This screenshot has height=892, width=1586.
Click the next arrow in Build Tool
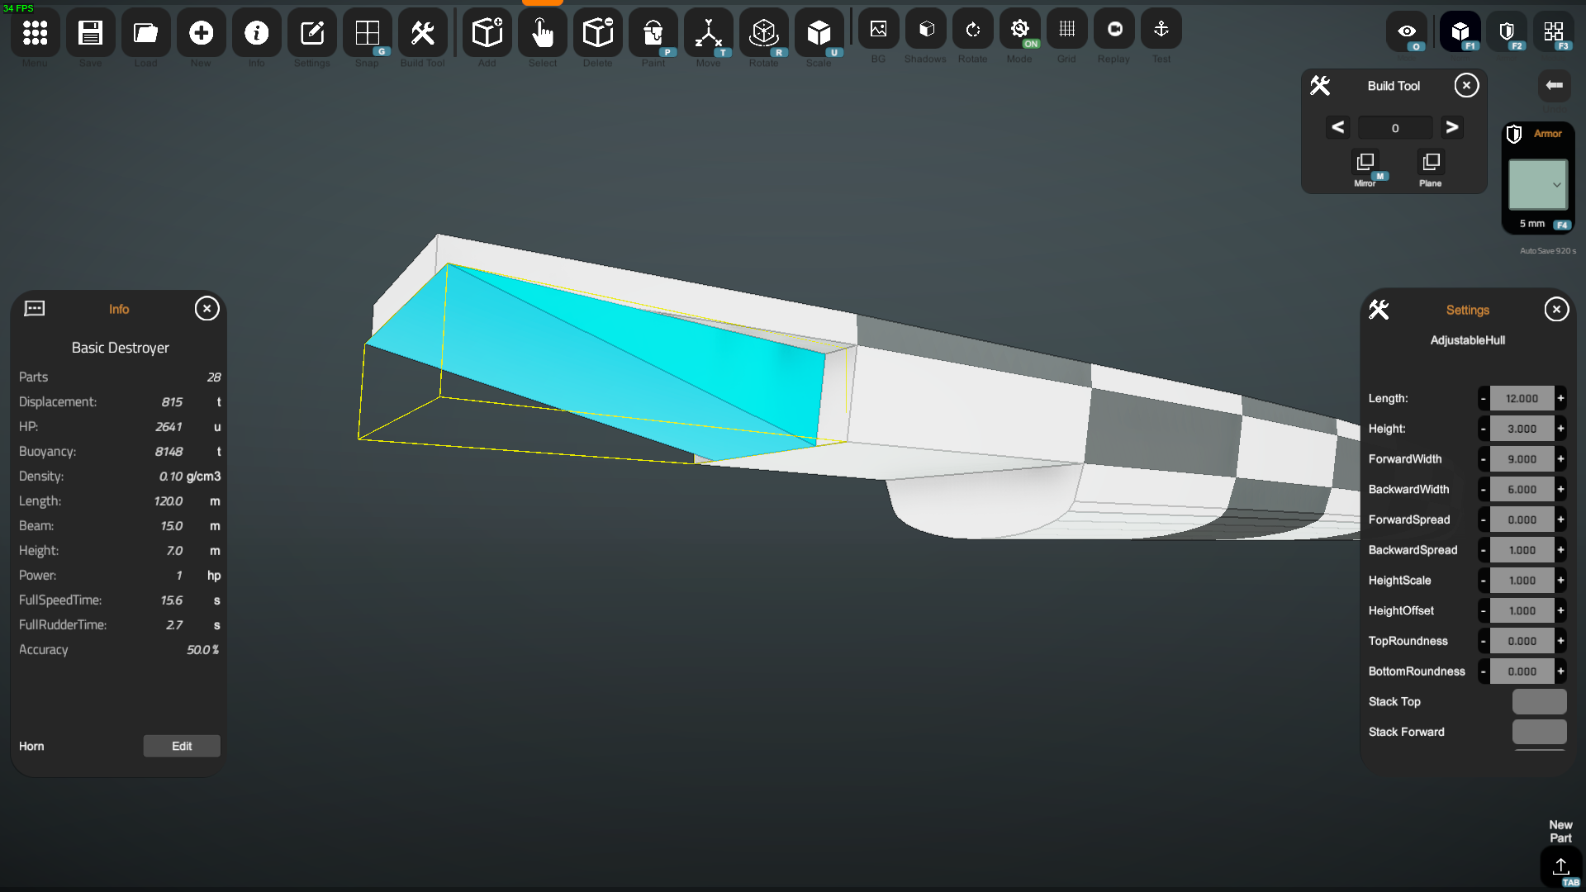1451,127
